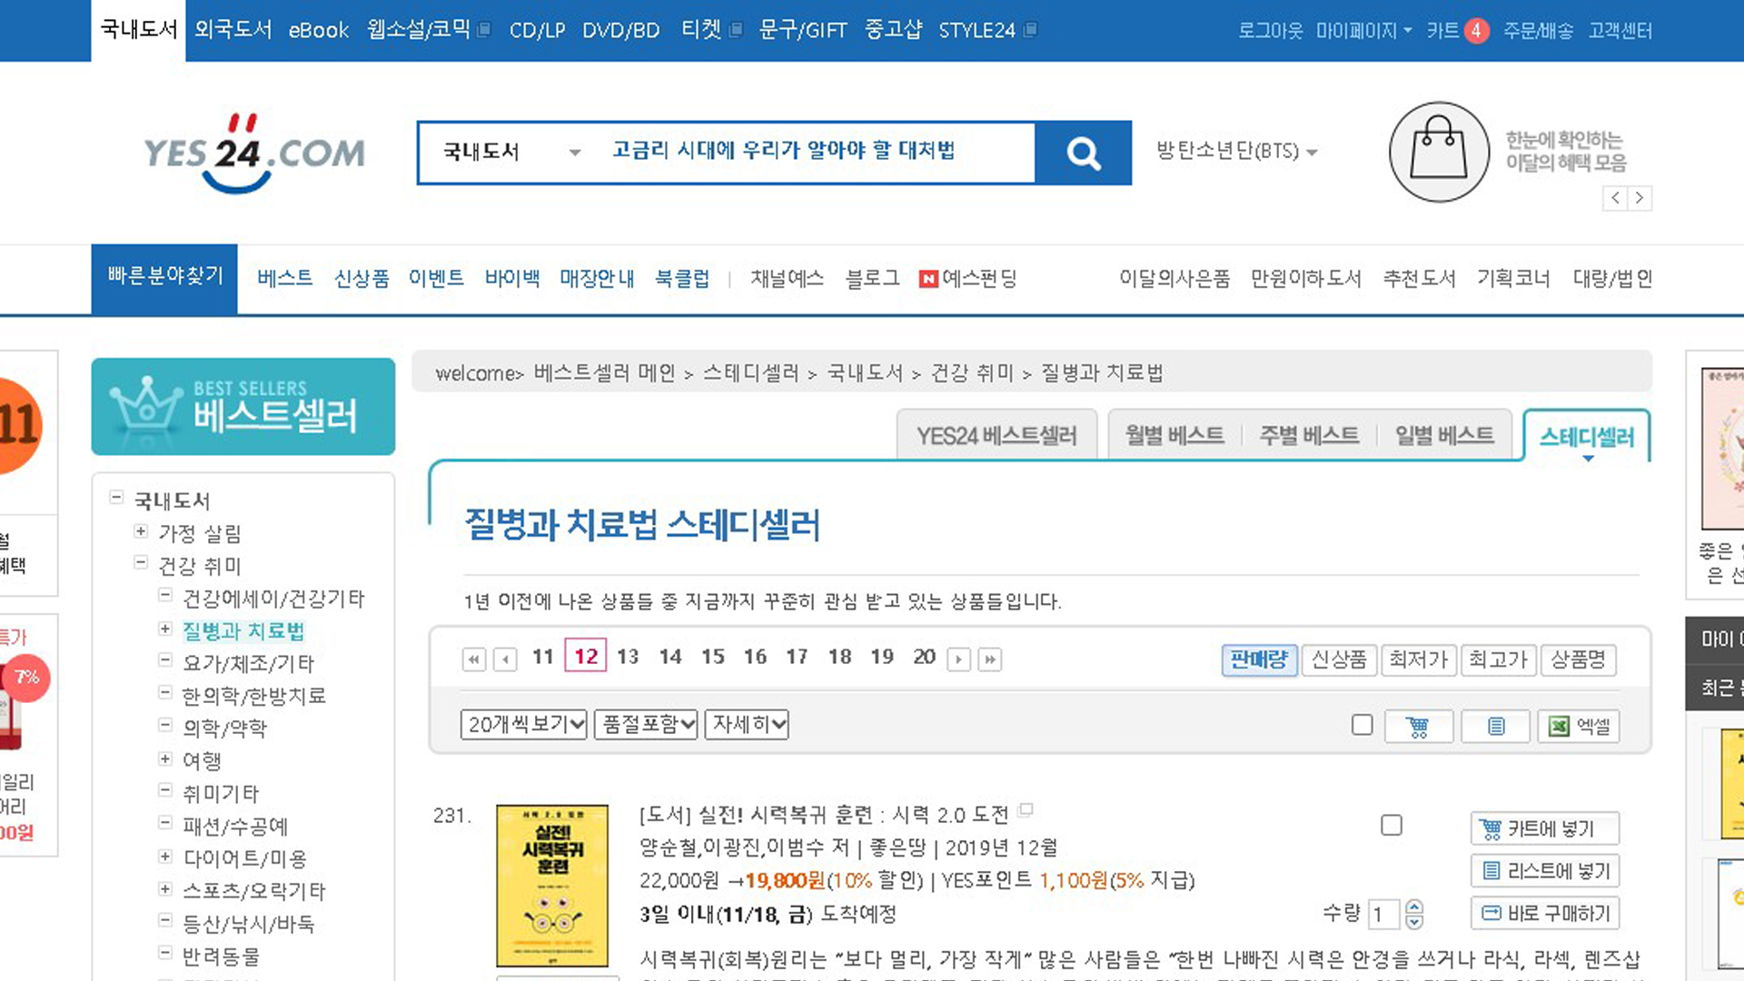Increase the quantity with the stepper arrows
Viewport: 1744px width, 981px height.
(1414, 907)
